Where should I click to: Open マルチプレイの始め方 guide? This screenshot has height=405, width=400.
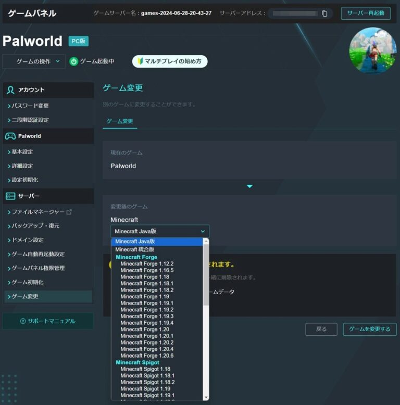(x=170, y=61)
